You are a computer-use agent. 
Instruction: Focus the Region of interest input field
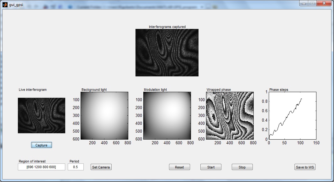41,167
